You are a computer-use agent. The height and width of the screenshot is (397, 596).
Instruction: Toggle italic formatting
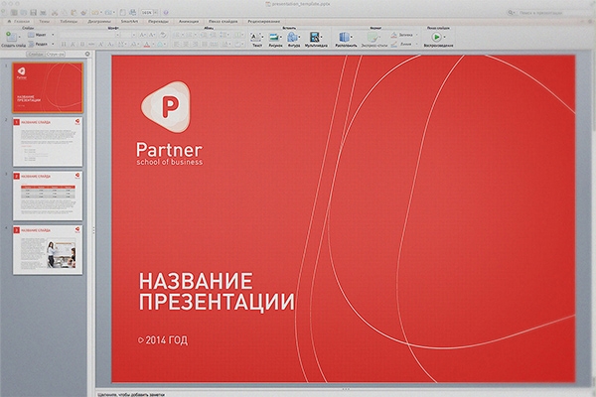pos(73,44)
